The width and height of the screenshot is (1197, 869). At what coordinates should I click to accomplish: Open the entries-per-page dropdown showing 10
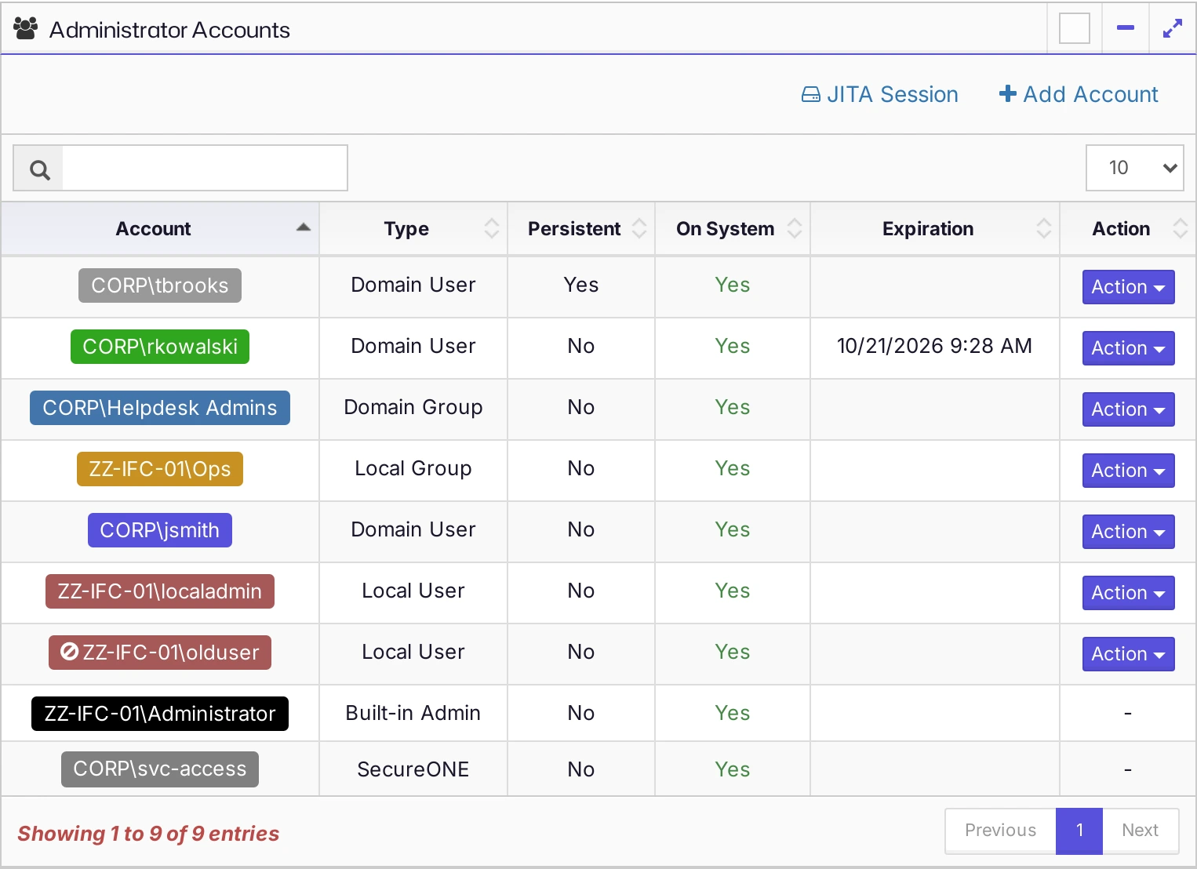[1135, 168]
